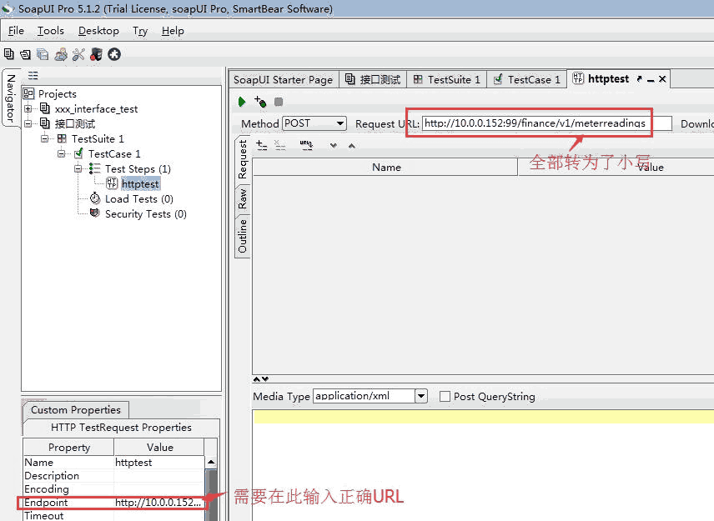Select the Raw vertical tab
The width and height of the screenshot is (714, 521).
(243, 198)
